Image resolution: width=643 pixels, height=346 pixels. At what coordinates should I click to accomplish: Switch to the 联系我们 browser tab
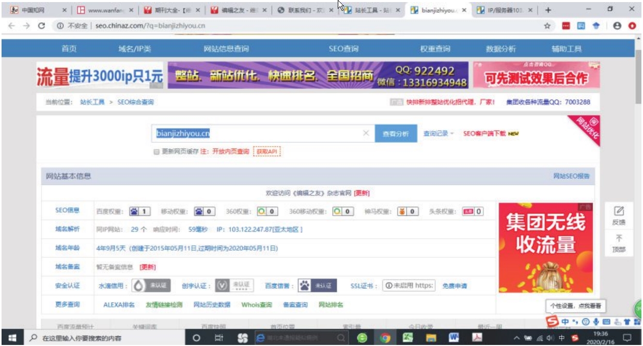tap(306, 10)
